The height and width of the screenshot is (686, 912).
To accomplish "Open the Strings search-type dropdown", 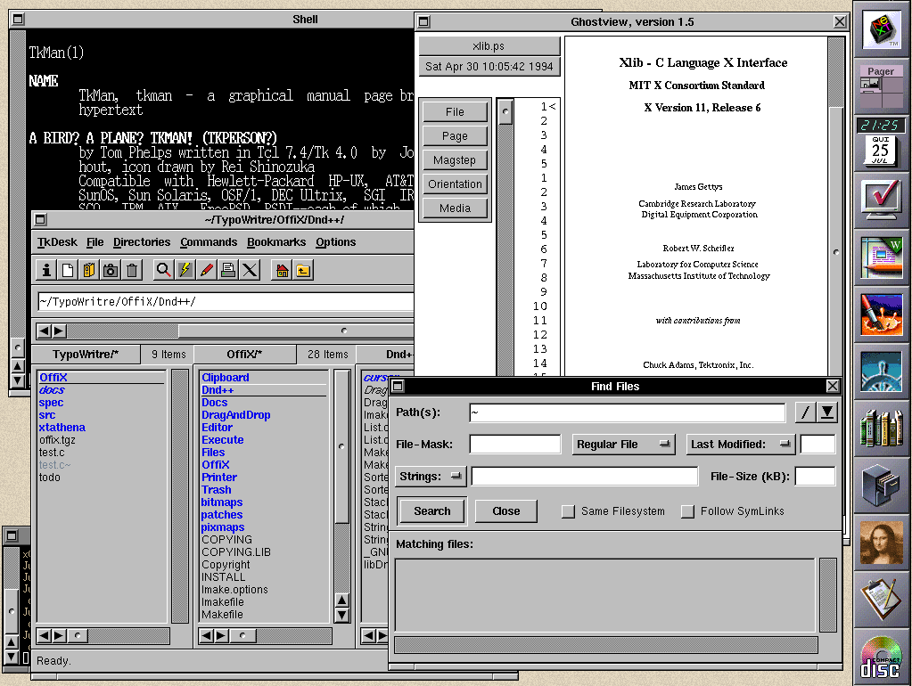I will 431,476.
